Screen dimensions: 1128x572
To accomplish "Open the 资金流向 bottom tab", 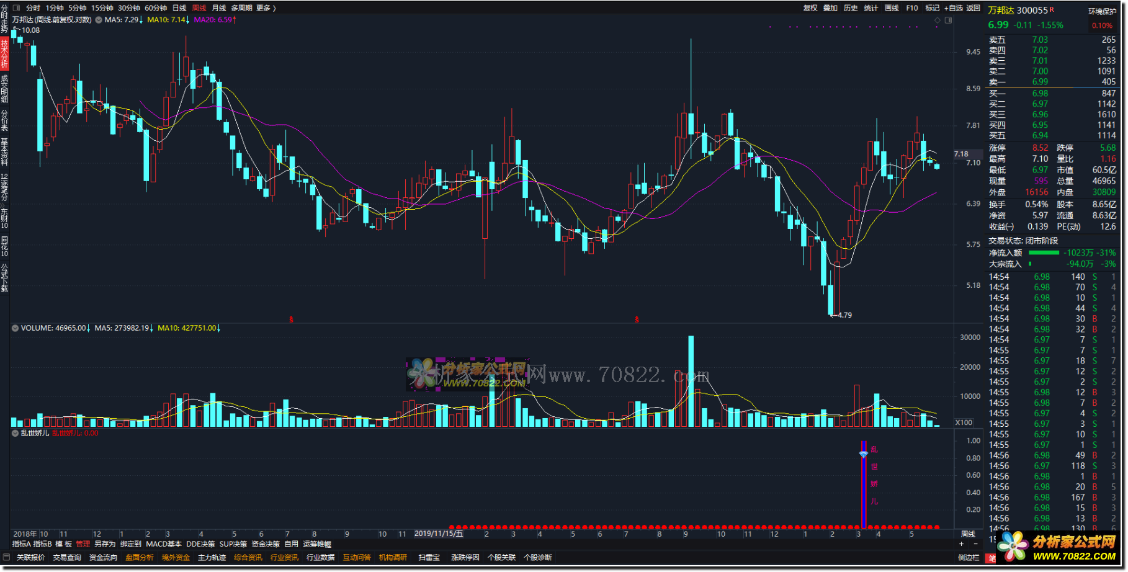I will tap(103, 558).
